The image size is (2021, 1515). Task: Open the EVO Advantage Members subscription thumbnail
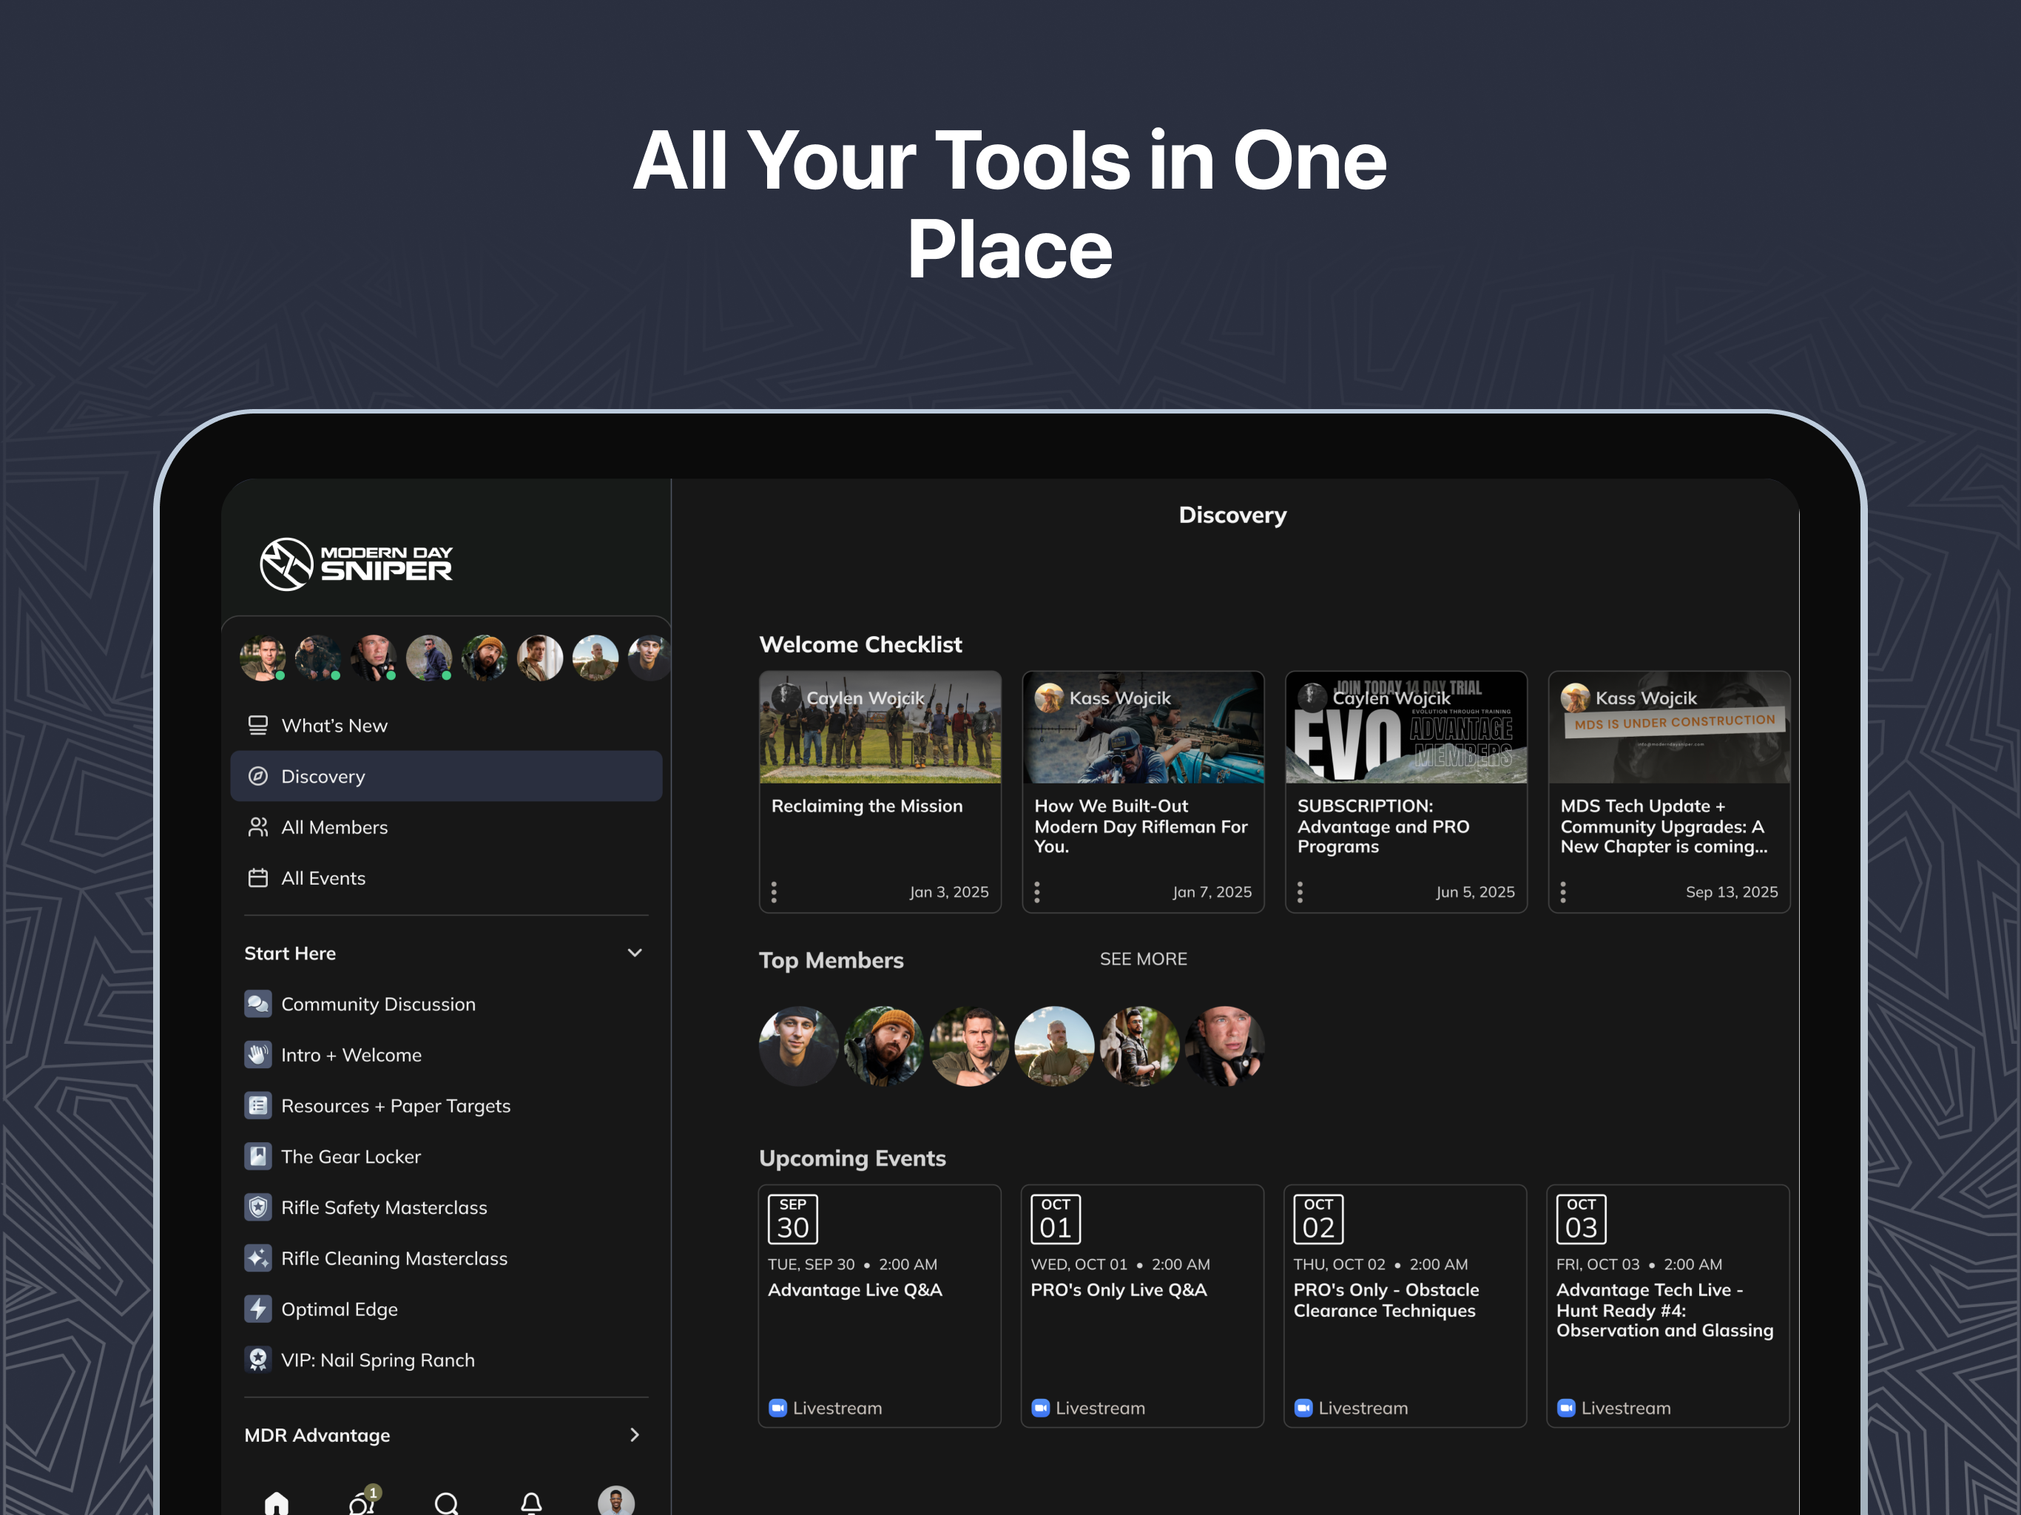pos(1406,727)
